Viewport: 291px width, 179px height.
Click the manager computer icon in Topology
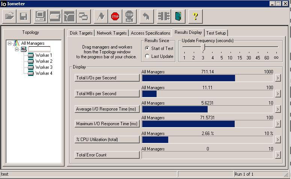point(24,49)
